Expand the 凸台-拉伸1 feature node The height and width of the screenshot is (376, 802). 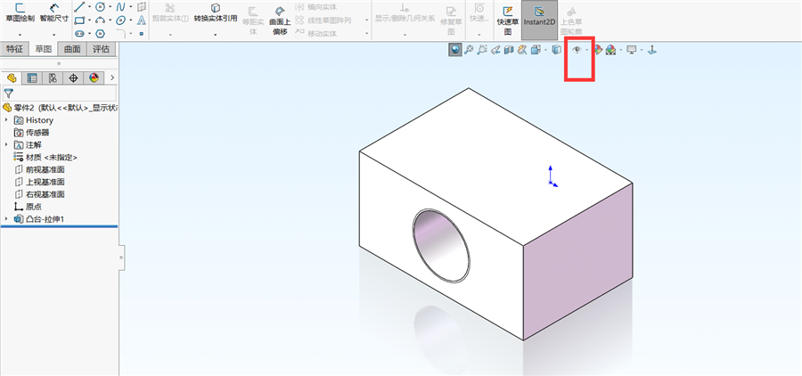pos(6,219)
